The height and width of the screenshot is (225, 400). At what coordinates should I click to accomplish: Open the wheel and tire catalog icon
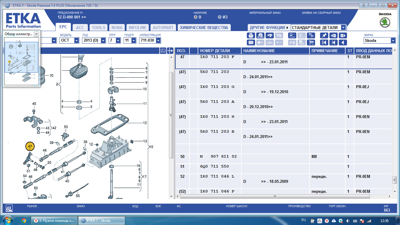pyautogui.click(x=260, y=35)
